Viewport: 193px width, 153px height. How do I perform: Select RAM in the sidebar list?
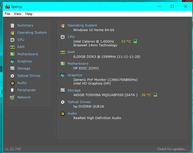coord(21,47)
